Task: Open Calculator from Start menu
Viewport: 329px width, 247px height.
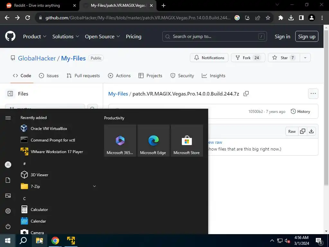Action: pyautogui.click(x=59, y=210)
